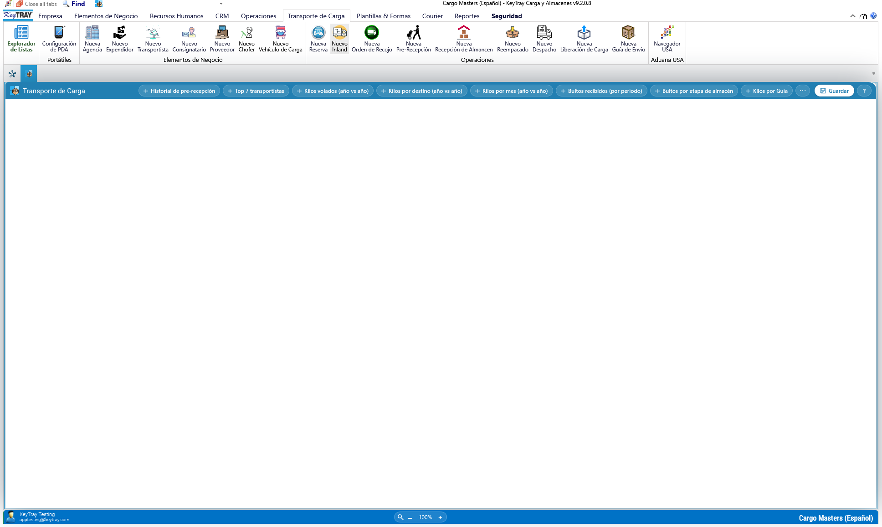Open Explorador de Listas

tap(21, 39)
